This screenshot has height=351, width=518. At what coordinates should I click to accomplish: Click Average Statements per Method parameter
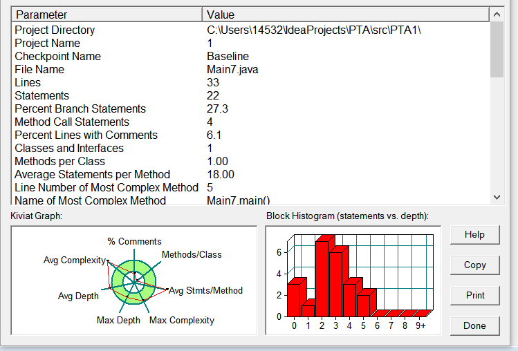93,174
